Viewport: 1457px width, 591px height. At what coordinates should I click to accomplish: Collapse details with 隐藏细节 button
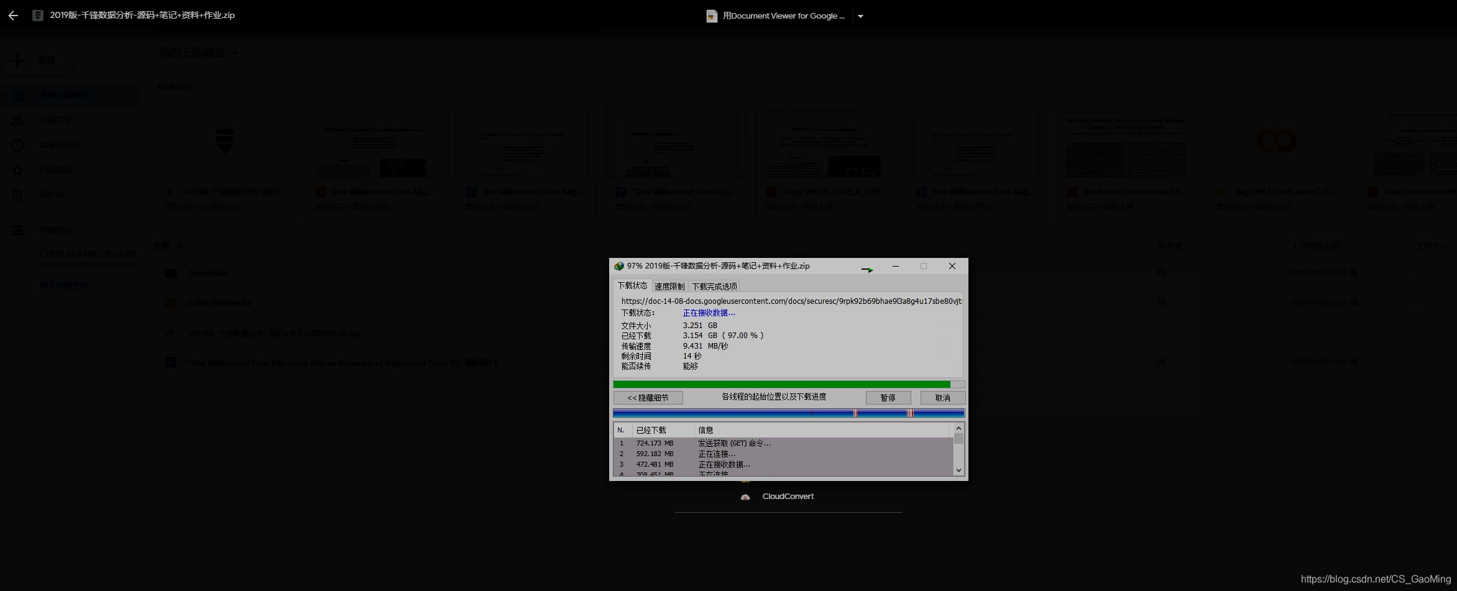pos(648,398)
